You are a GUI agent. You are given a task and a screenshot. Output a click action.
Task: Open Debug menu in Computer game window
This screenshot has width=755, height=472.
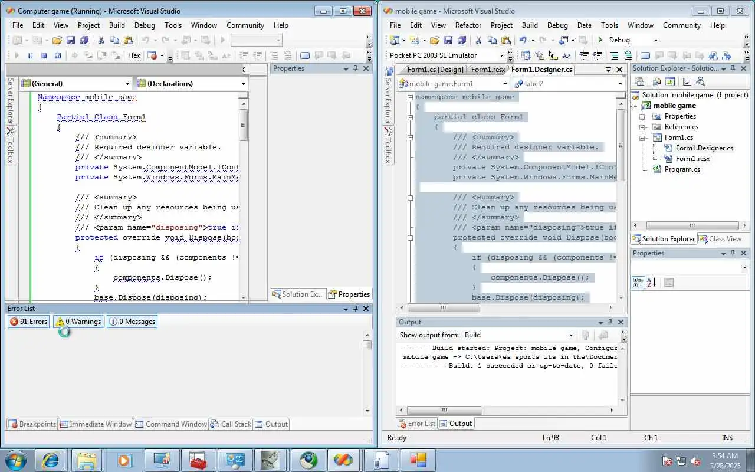145,25
